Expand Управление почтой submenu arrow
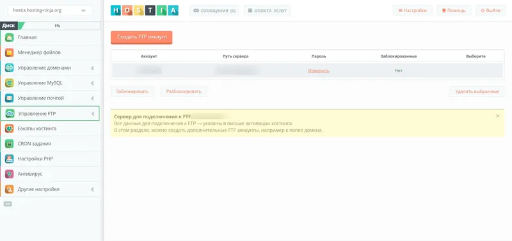The width and height of the screenshot is (512, 241). [x=92, y=98]
